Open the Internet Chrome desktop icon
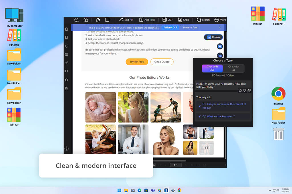 278,96
